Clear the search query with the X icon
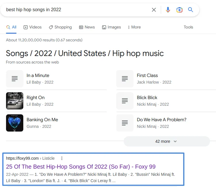This screenshot has height=187, width=216. 154,10
